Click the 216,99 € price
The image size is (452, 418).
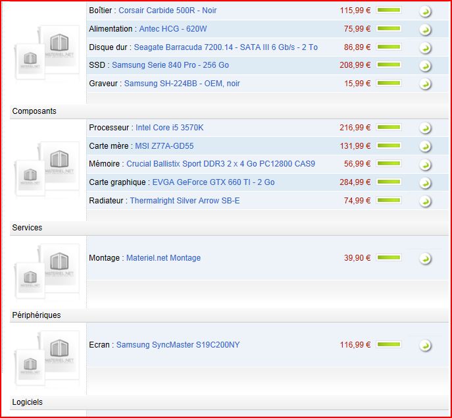pos(355,128)
